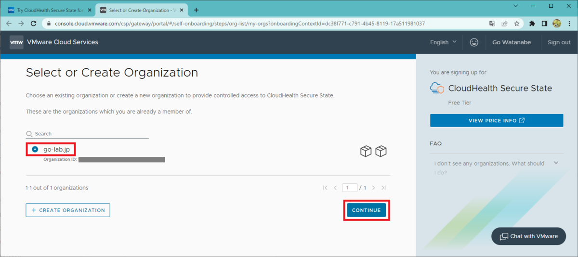Go to next page of organizations

tap(373, 188)
